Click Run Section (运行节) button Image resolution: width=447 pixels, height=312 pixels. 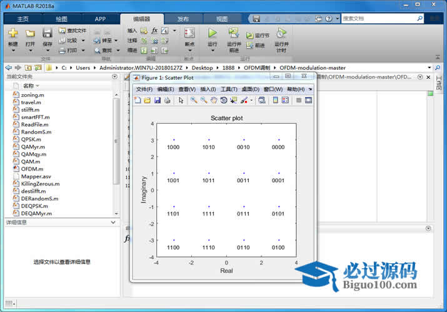click(x=258, y=36)
